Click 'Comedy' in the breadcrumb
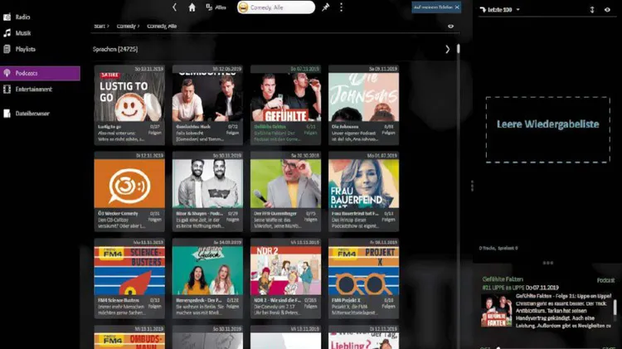The height and width of the screenshot is (349, 622). (x=126, y=27)
